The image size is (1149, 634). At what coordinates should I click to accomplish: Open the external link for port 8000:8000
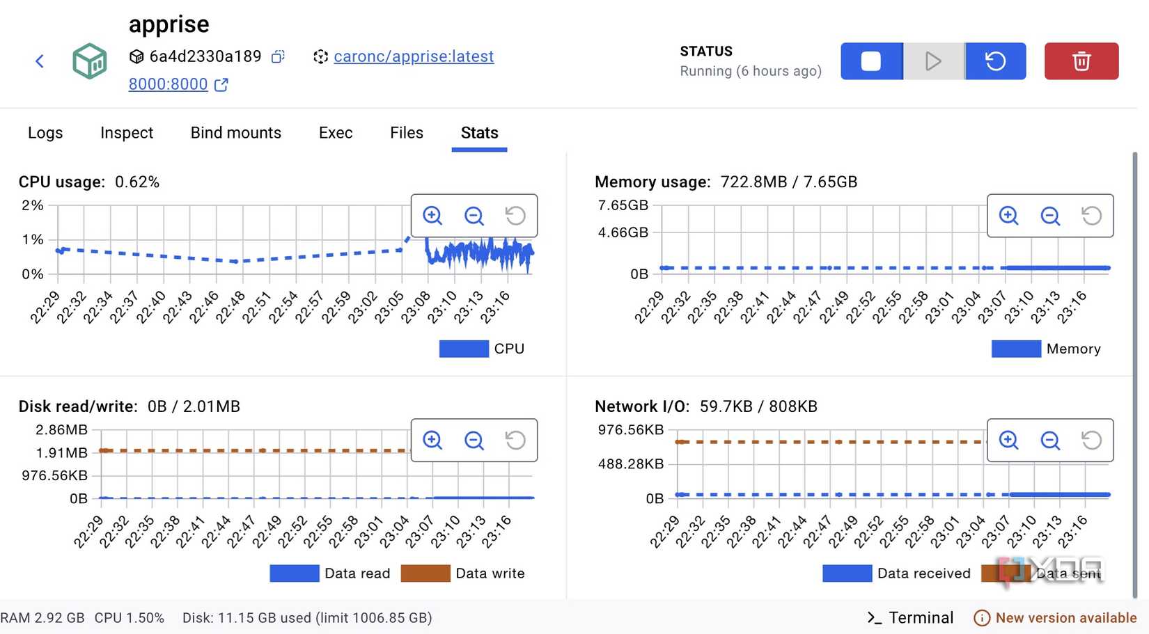tap(221, 84)
